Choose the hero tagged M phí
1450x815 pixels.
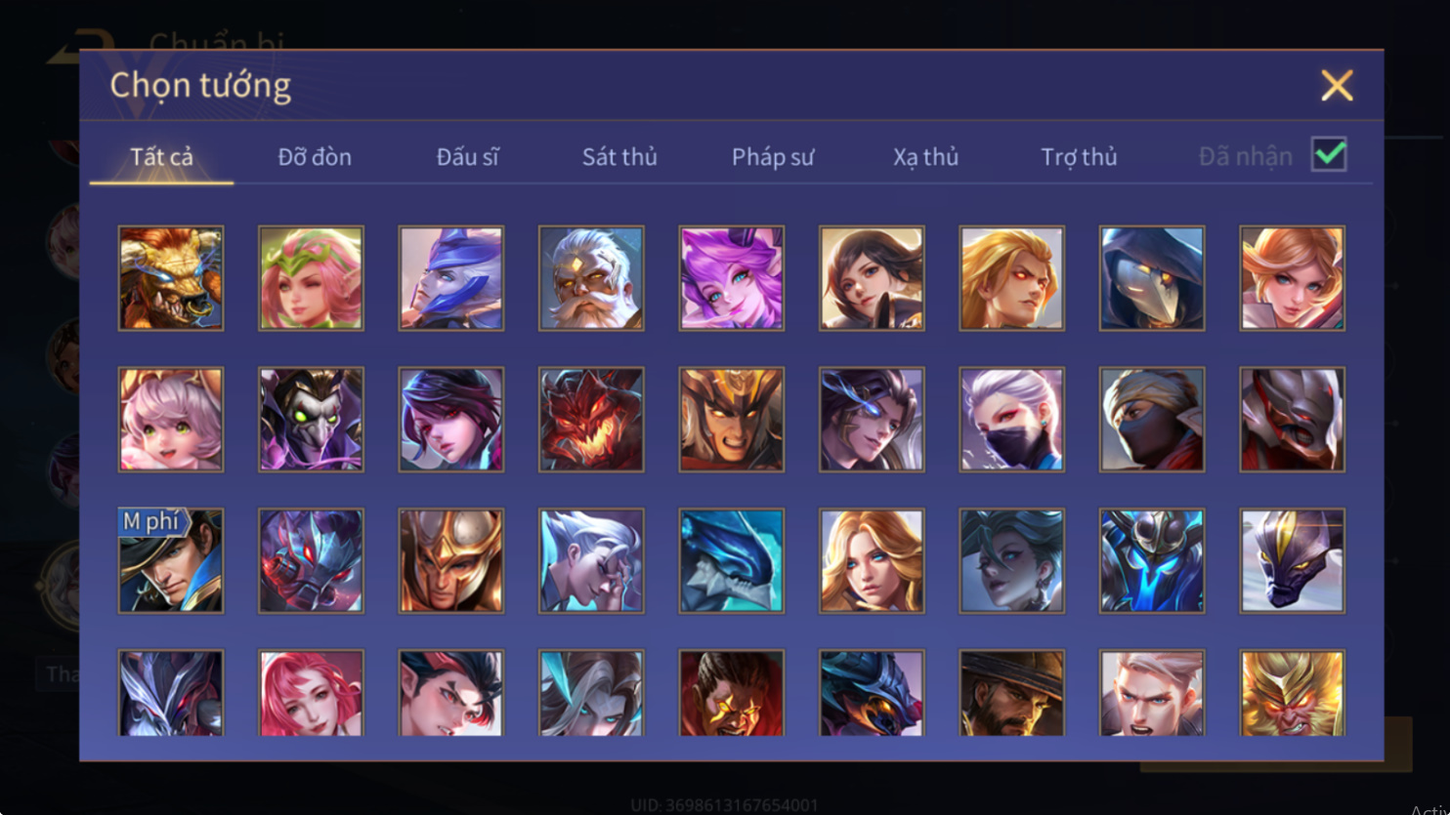click(171, 561)
